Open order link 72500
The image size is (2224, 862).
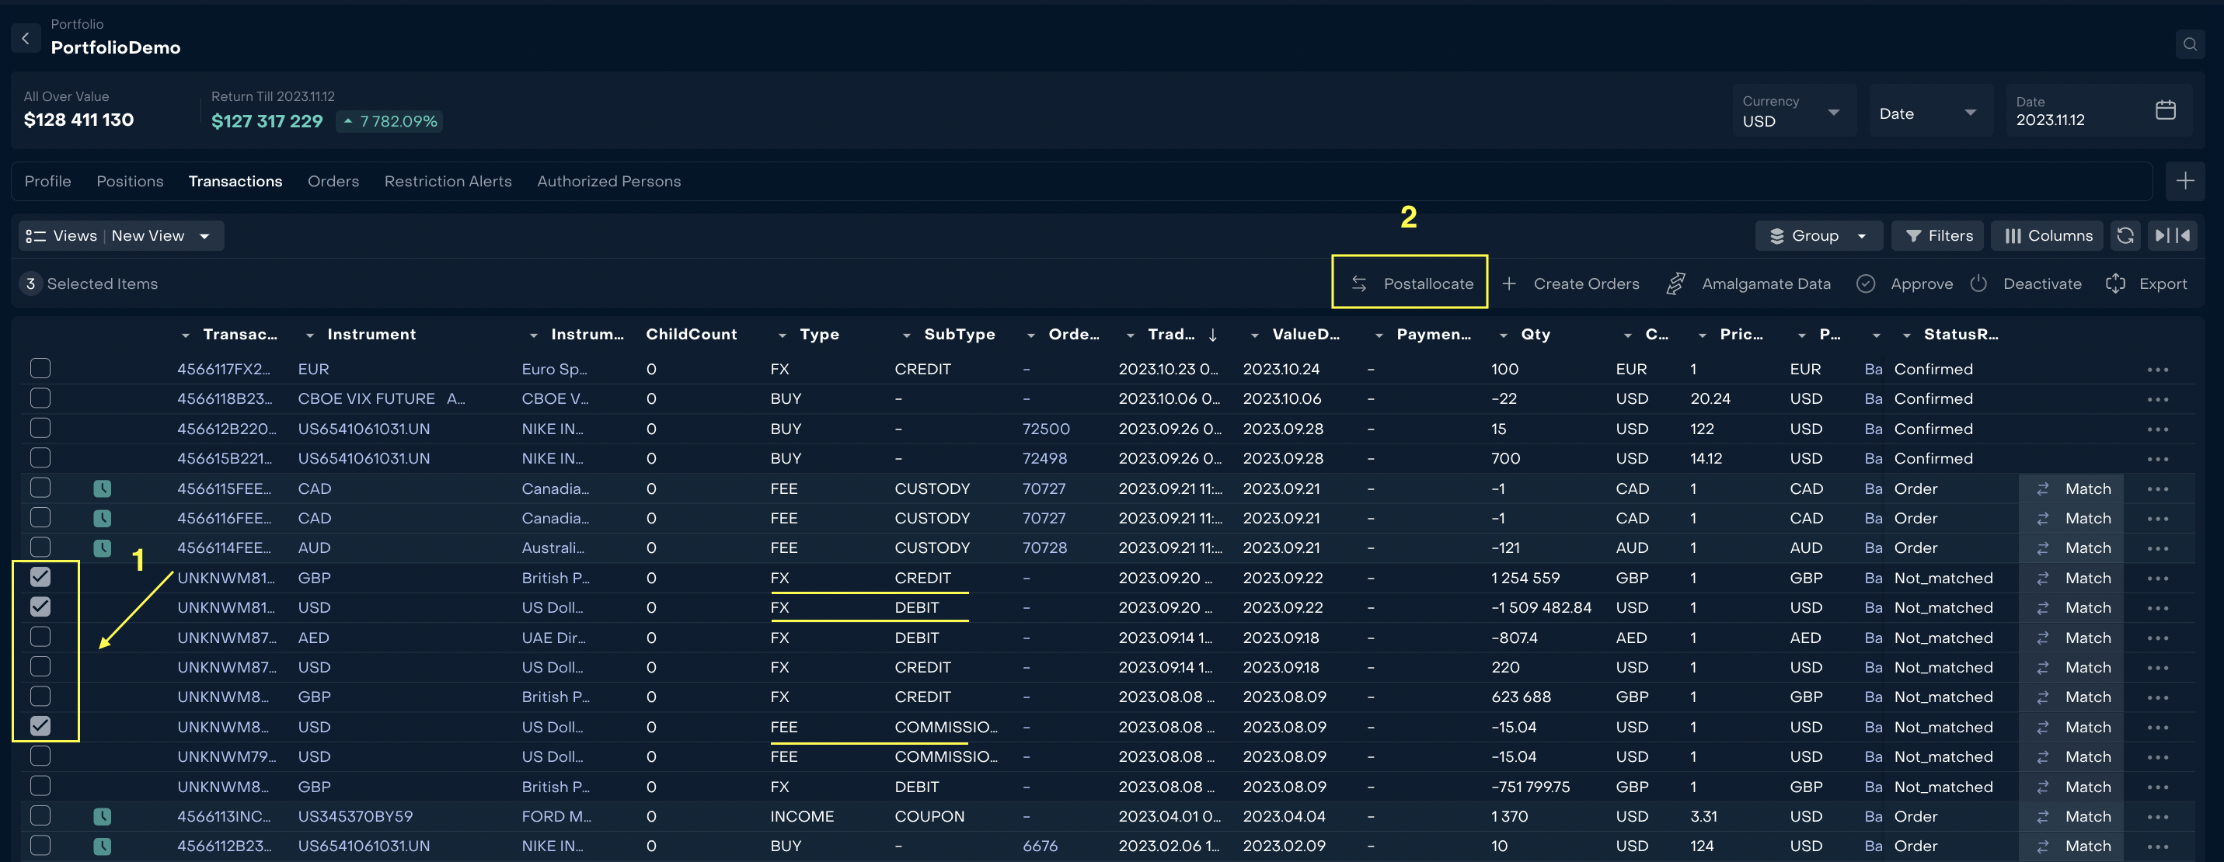tap(1045, 429)
